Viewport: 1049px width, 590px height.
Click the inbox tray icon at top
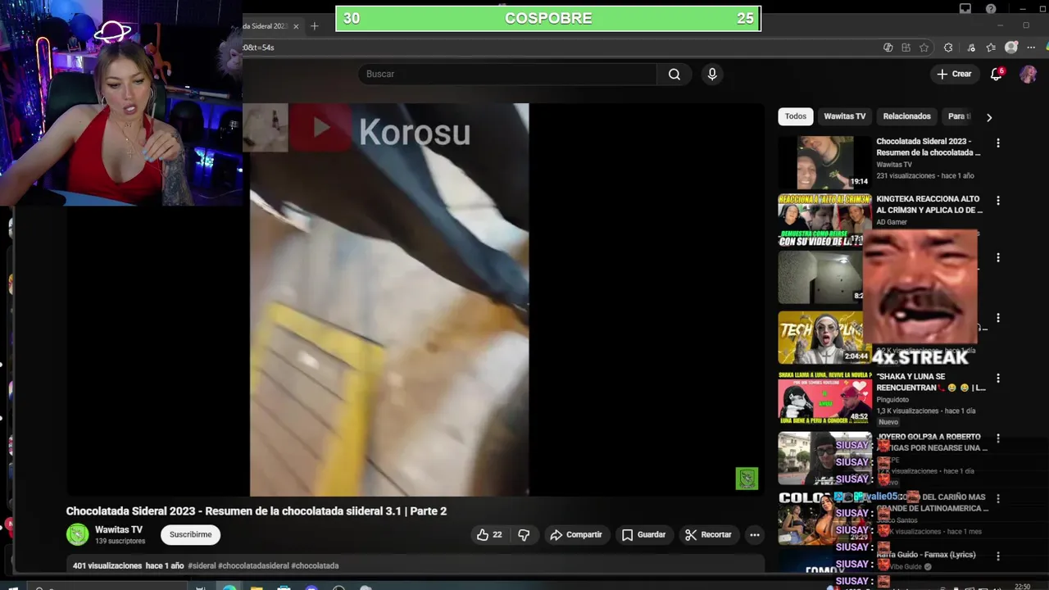(x=965, y=9)
